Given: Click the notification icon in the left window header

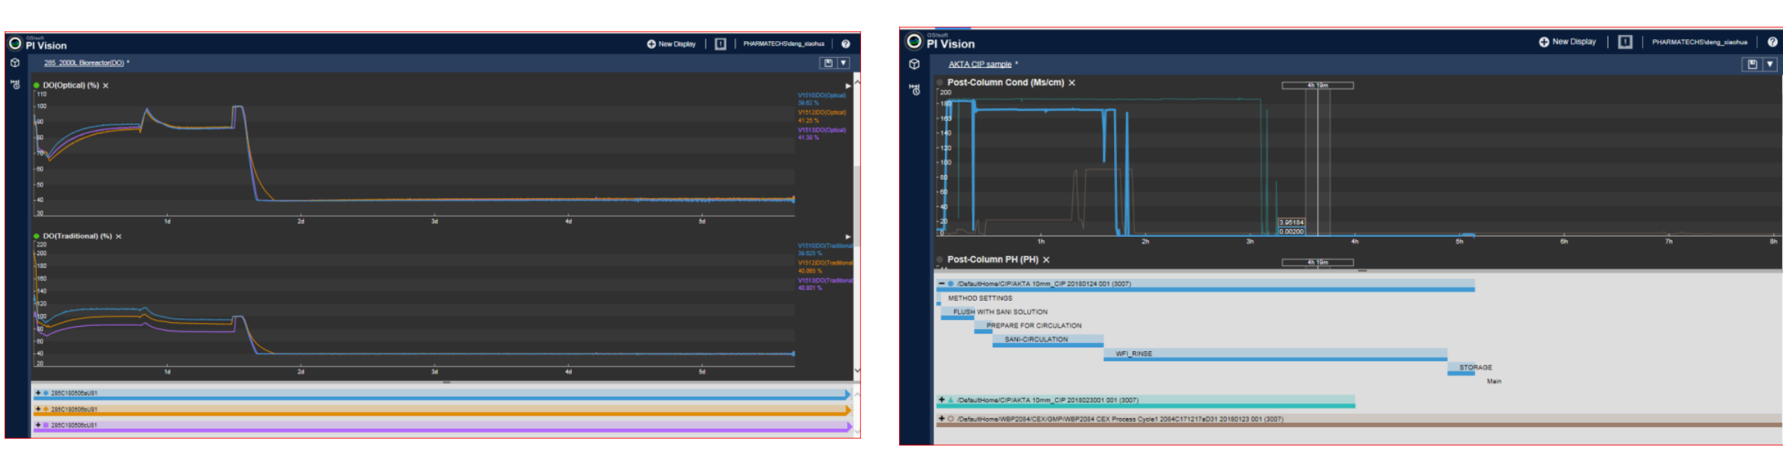Looking at the screenshot, I should pos(720,44).
